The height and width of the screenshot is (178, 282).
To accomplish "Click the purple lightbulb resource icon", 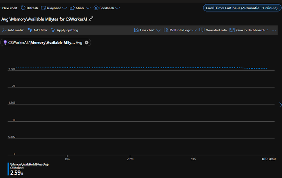I will (5, 42).
